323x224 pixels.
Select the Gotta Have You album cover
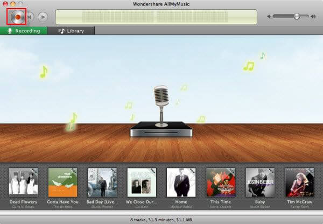[62, 182]
